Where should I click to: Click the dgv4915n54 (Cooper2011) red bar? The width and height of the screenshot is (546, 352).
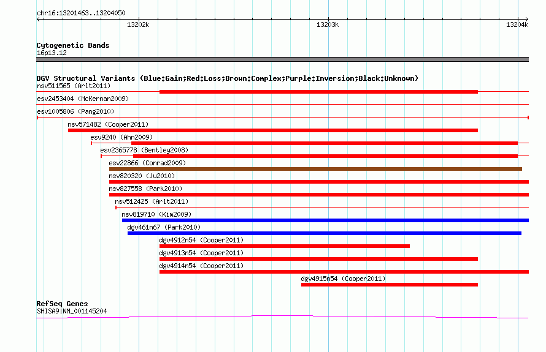click(x=390, y=285)
